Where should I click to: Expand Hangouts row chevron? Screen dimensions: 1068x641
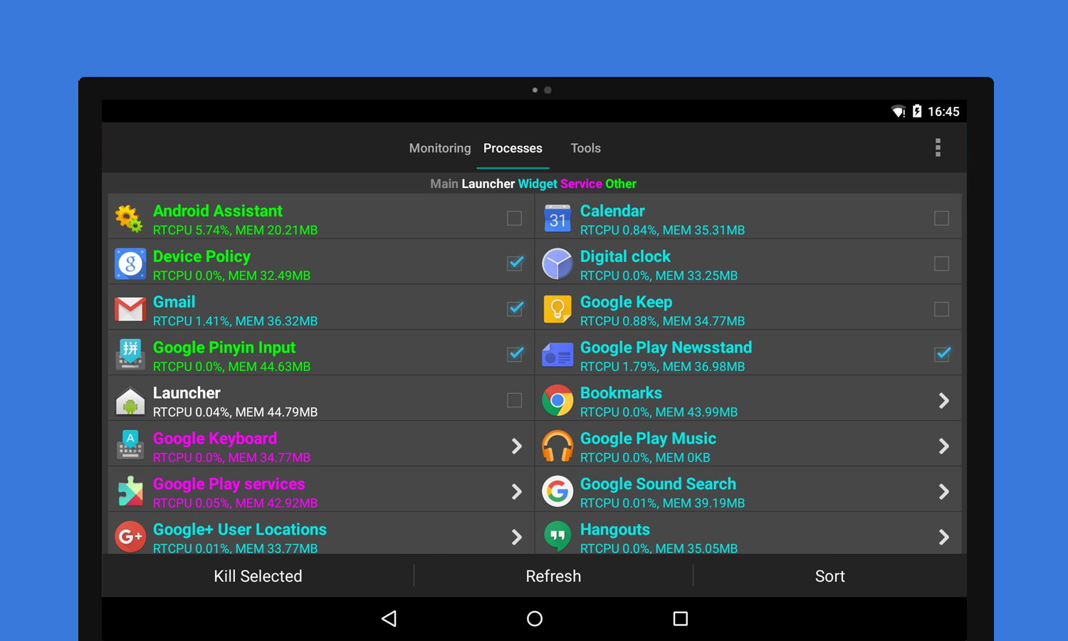coord(944,537)
